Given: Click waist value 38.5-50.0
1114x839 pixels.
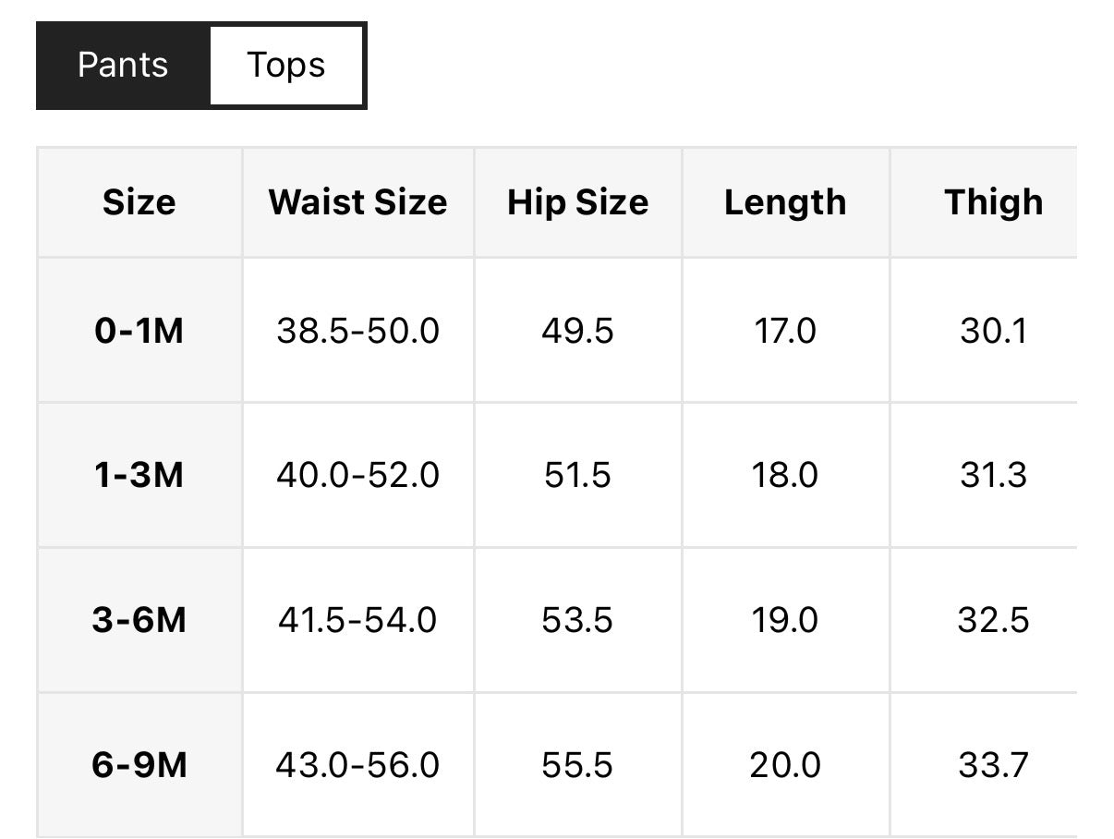Looking at the screenshot, I should [x=357, y=330].
